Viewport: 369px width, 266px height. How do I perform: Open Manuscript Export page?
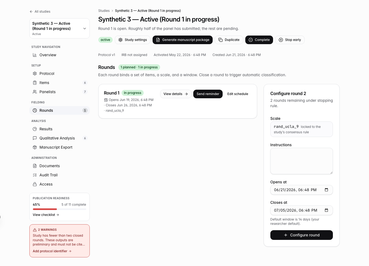[60, 147]
